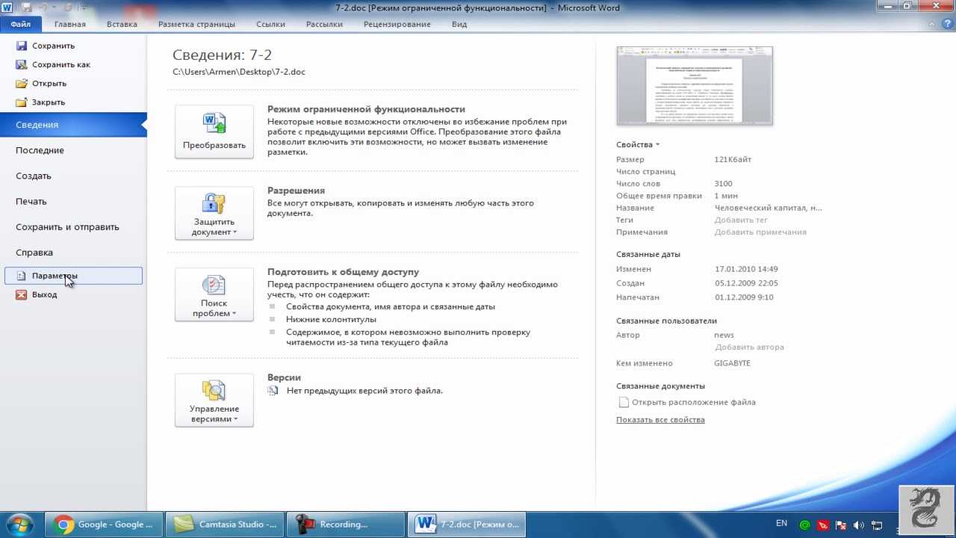Click the Сохранить save icon in sidebar

pos(22,46)
